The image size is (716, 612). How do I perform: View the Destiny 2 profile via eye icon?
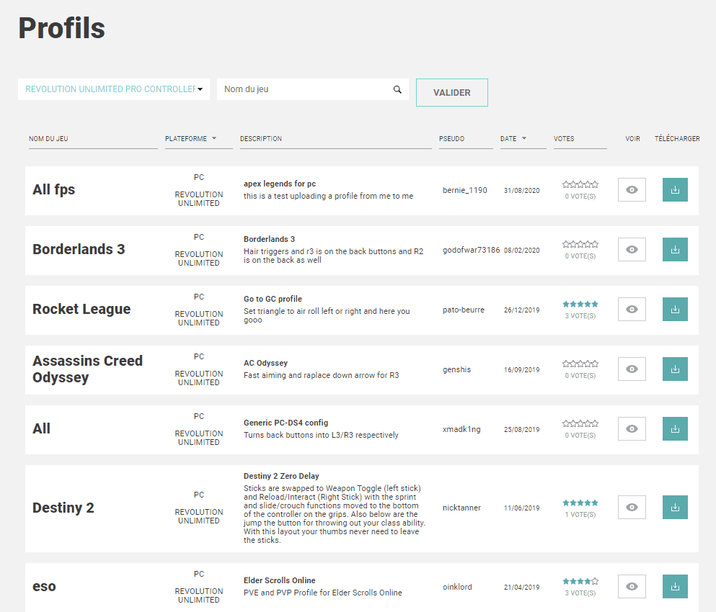[x=632, y=508]
